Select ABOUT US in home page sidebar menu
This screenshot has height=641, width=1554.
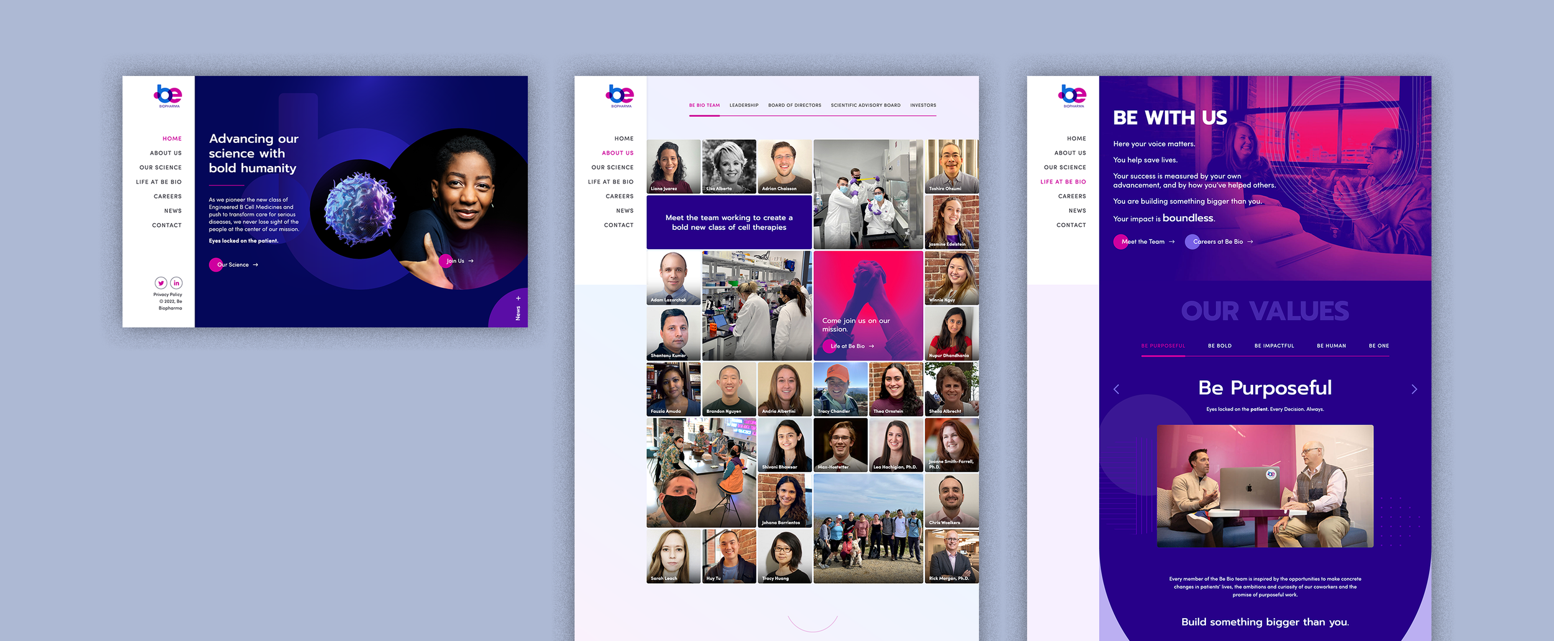pos(166,153)
